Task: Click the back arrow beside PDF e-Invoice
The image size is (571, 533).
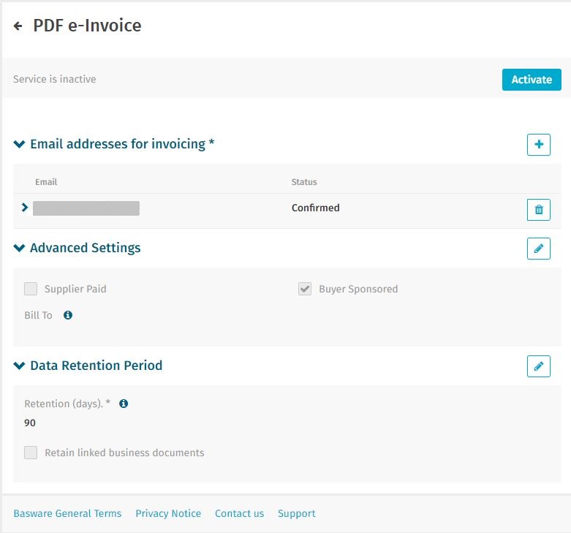Action: coord(18,26)
